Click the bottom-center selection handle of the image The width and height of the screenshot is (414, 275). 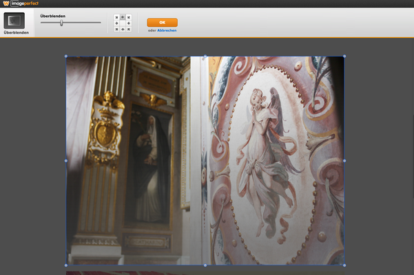[205, 265]
